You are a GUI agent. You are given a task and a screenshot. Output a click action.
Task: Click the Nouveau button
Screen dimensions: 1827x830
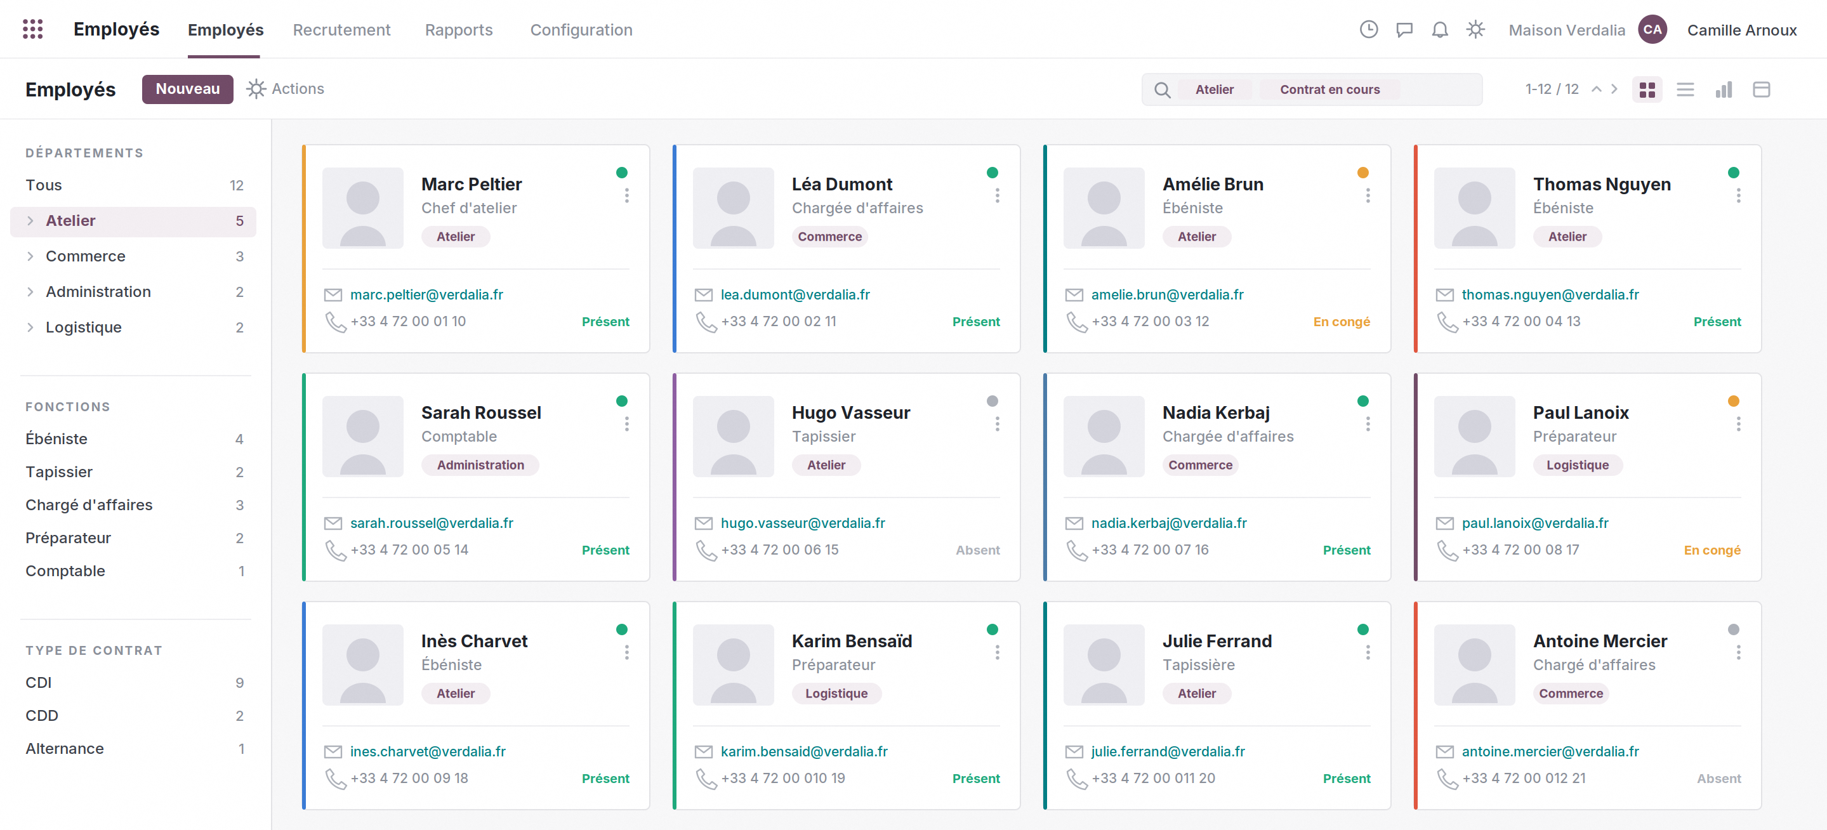[x=187, y=89]
